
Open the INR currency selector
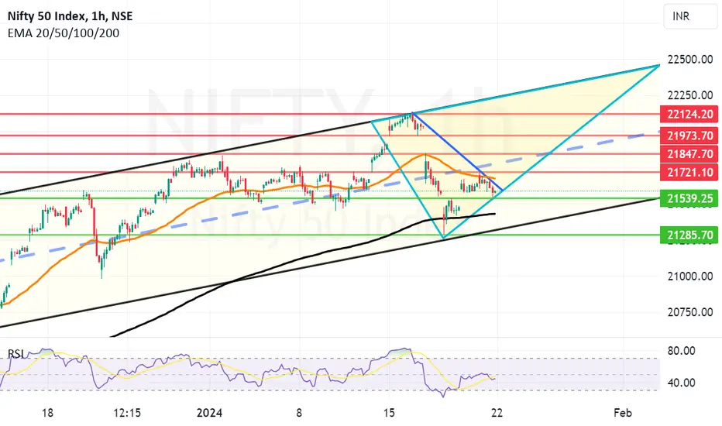pos(689,16)
